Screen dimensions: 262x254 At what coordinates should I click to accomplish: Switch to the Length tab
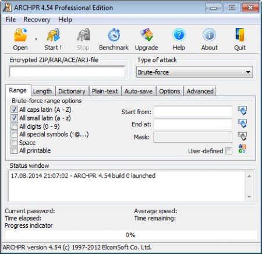click(x=43, y=91)
